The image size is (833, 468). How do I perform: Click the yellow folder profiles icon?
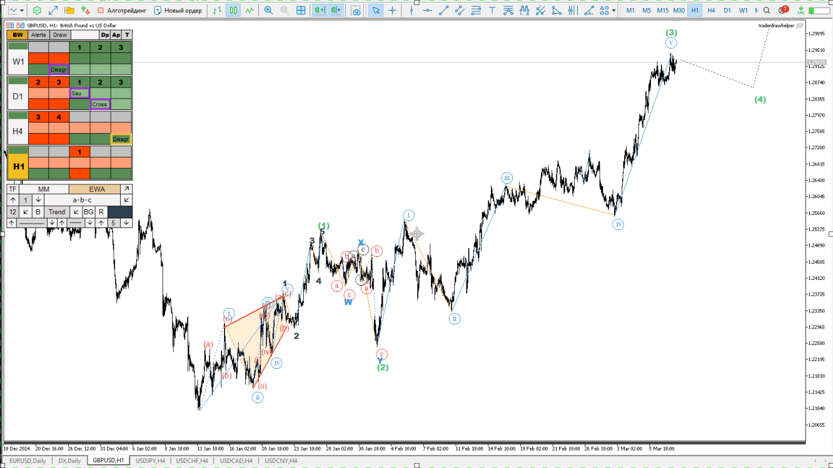(x=69, y=11)
